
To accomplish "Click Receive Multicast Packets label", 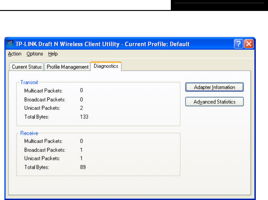I will tap(44, 141).
